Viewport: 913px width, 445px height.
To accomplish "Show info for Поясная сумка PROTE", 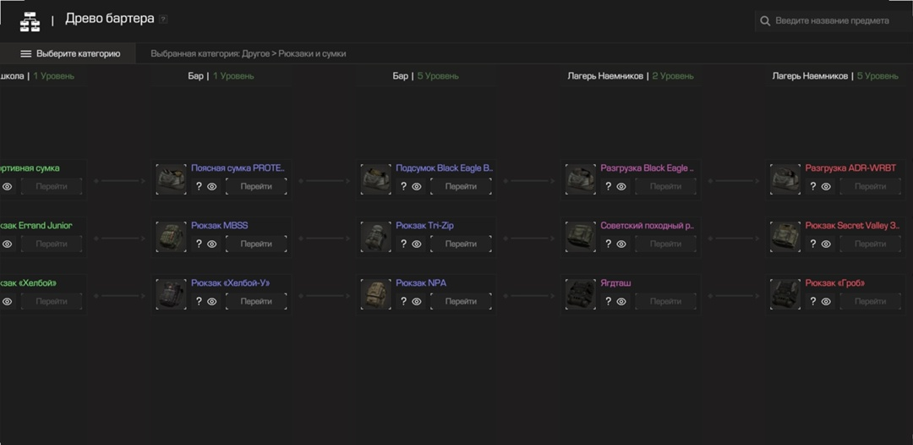I will tap(199, 186).
